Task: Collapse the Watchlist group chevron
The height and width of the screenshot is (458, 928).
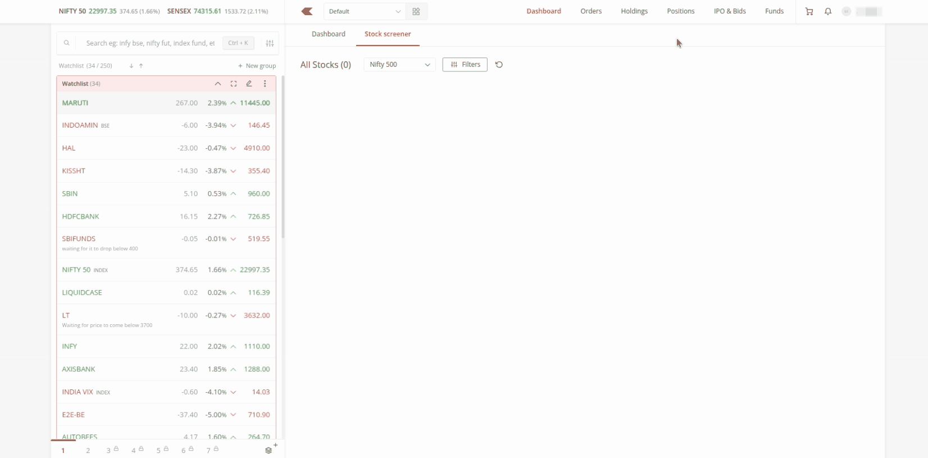Action: point(218,84)
